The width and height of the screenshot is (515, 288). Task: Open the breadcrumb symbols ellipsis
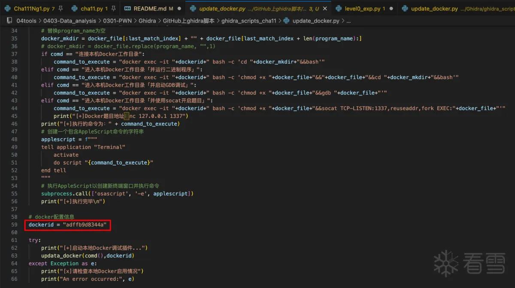[348, 21]
